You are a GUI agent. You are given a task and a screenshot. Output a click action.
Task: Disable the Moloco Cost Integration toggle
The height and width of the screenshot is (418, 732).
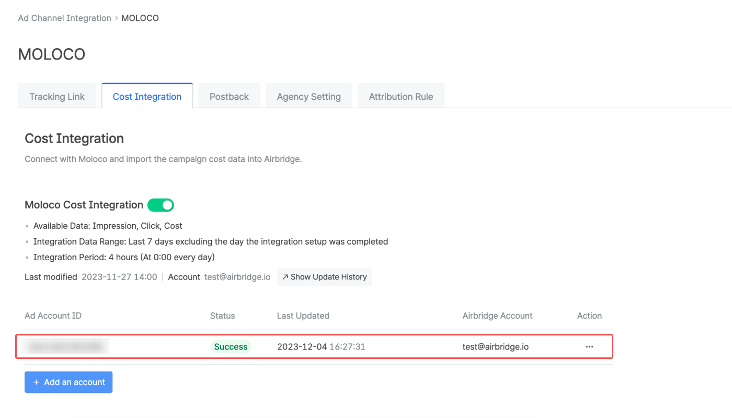coord(161,205)
